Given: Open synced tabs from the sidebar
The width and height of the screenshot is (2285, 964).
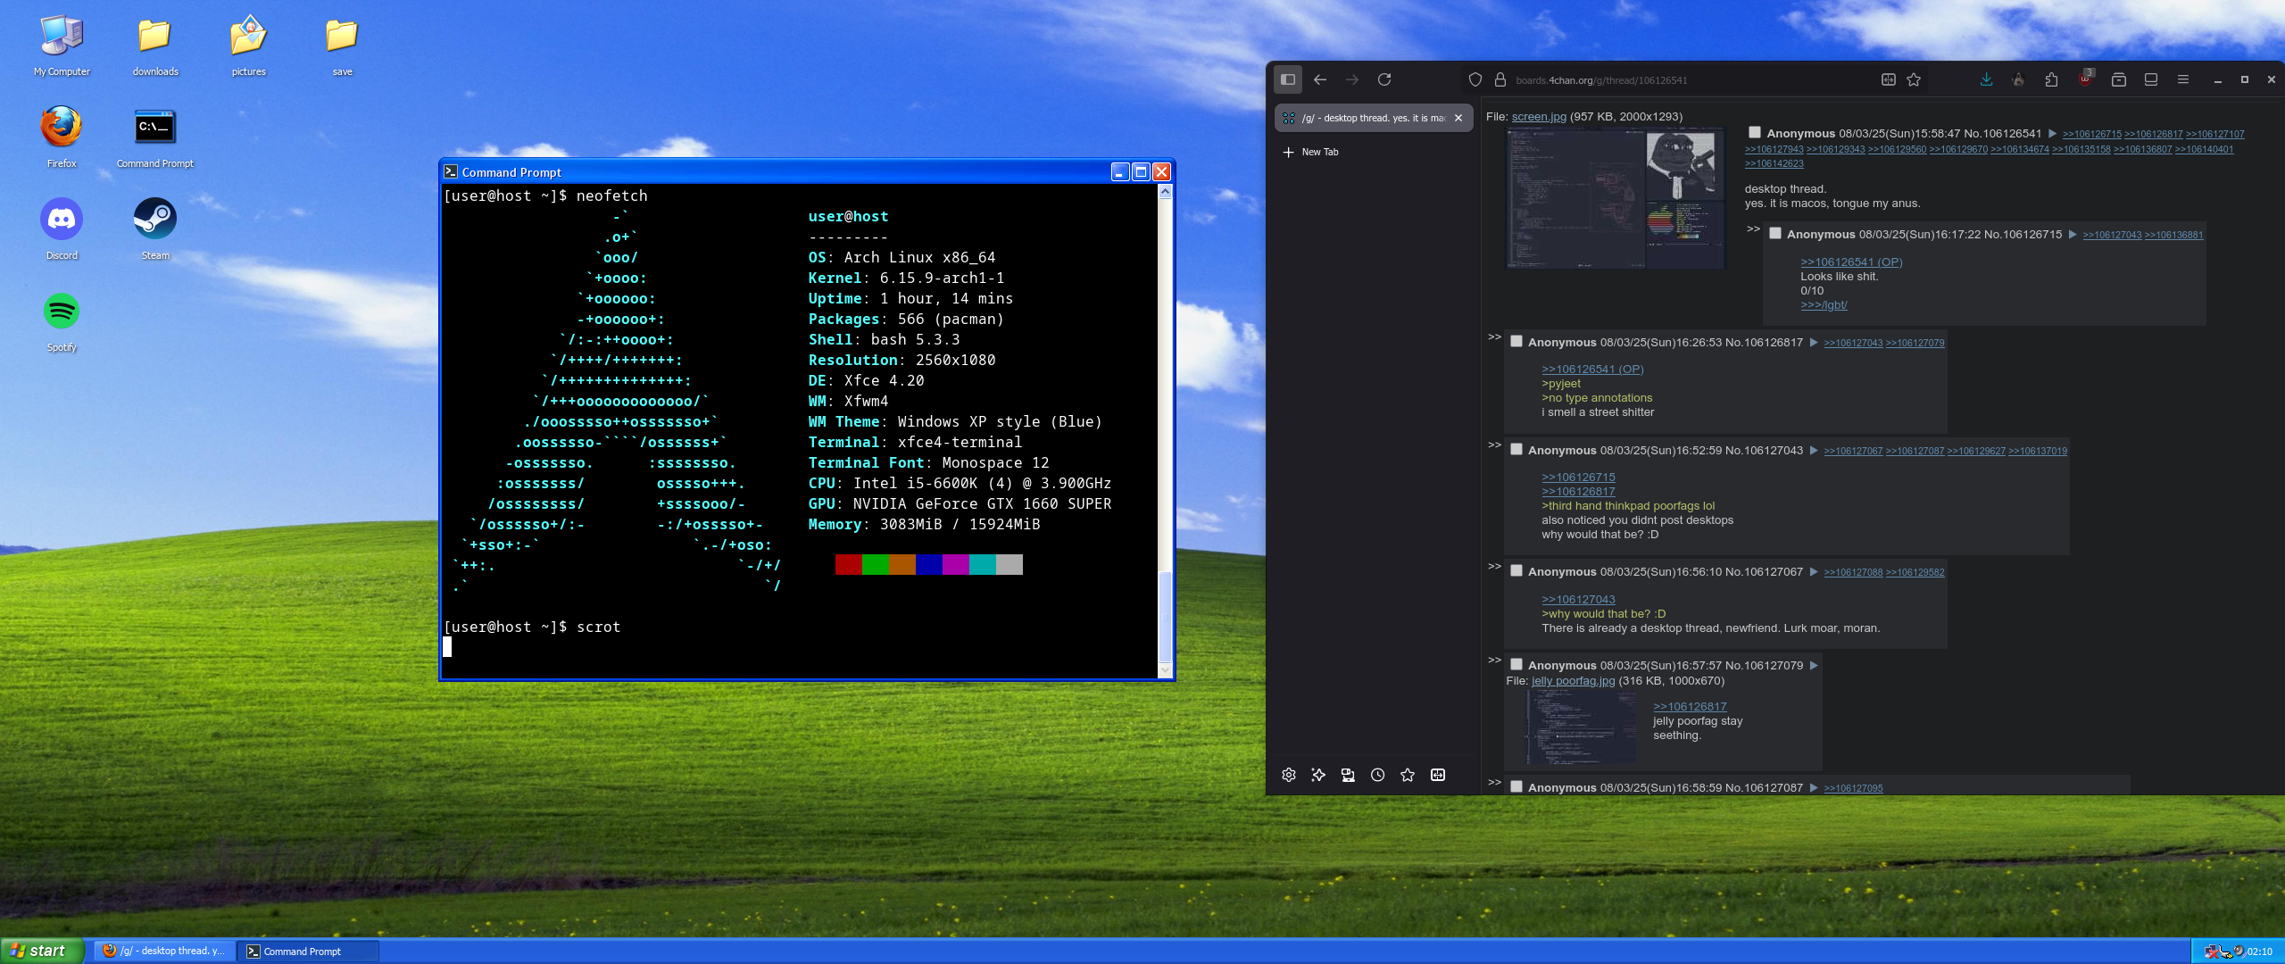Looking at the screenshot, I should coord(1348,775).
